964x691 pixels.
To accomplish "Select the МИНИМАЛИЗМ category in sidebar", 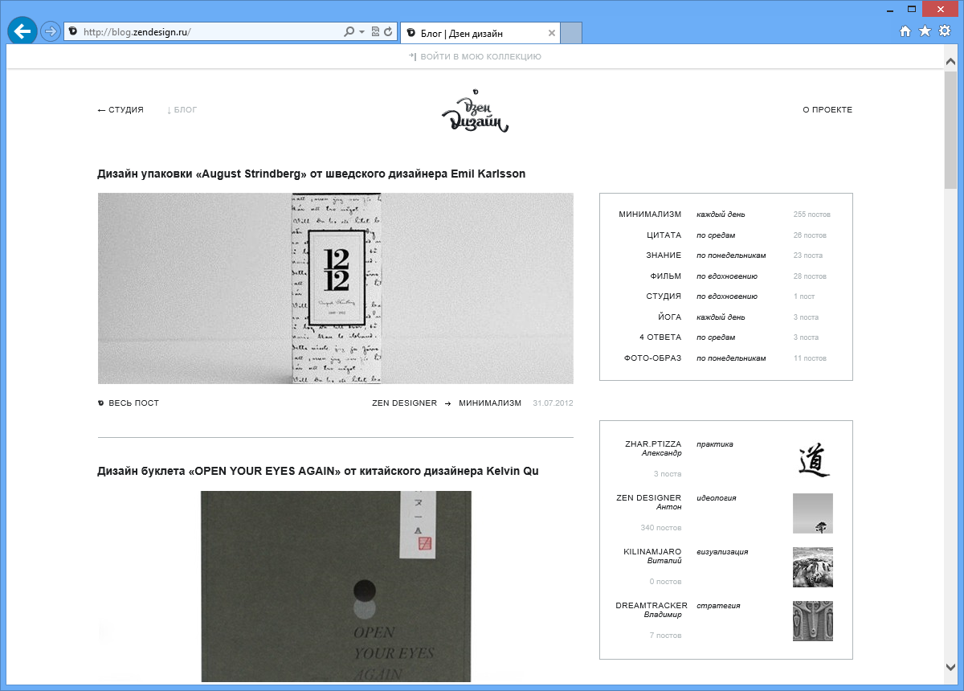I will pos(650,215).
